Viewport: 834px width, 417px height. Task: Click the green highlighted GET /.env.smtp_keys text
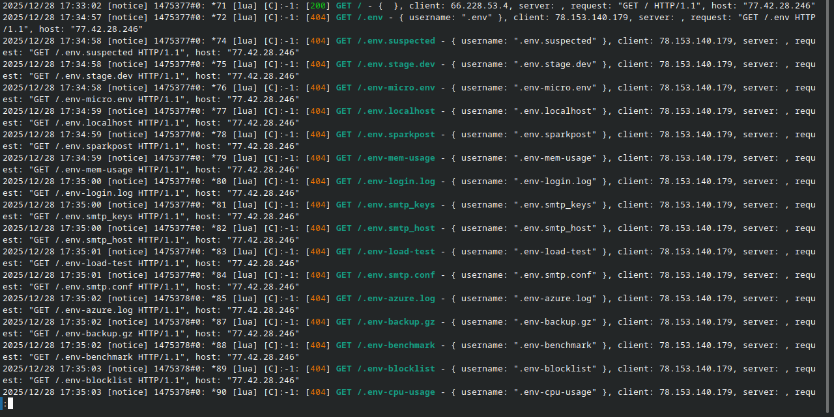click(x=385, y=204)
